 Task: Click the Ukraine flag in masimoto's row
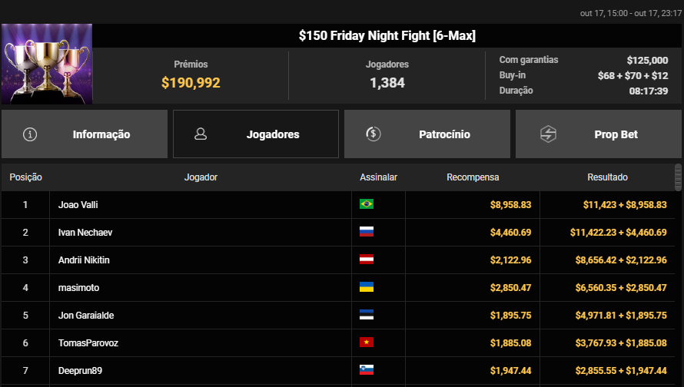click(x=367, y=288)
